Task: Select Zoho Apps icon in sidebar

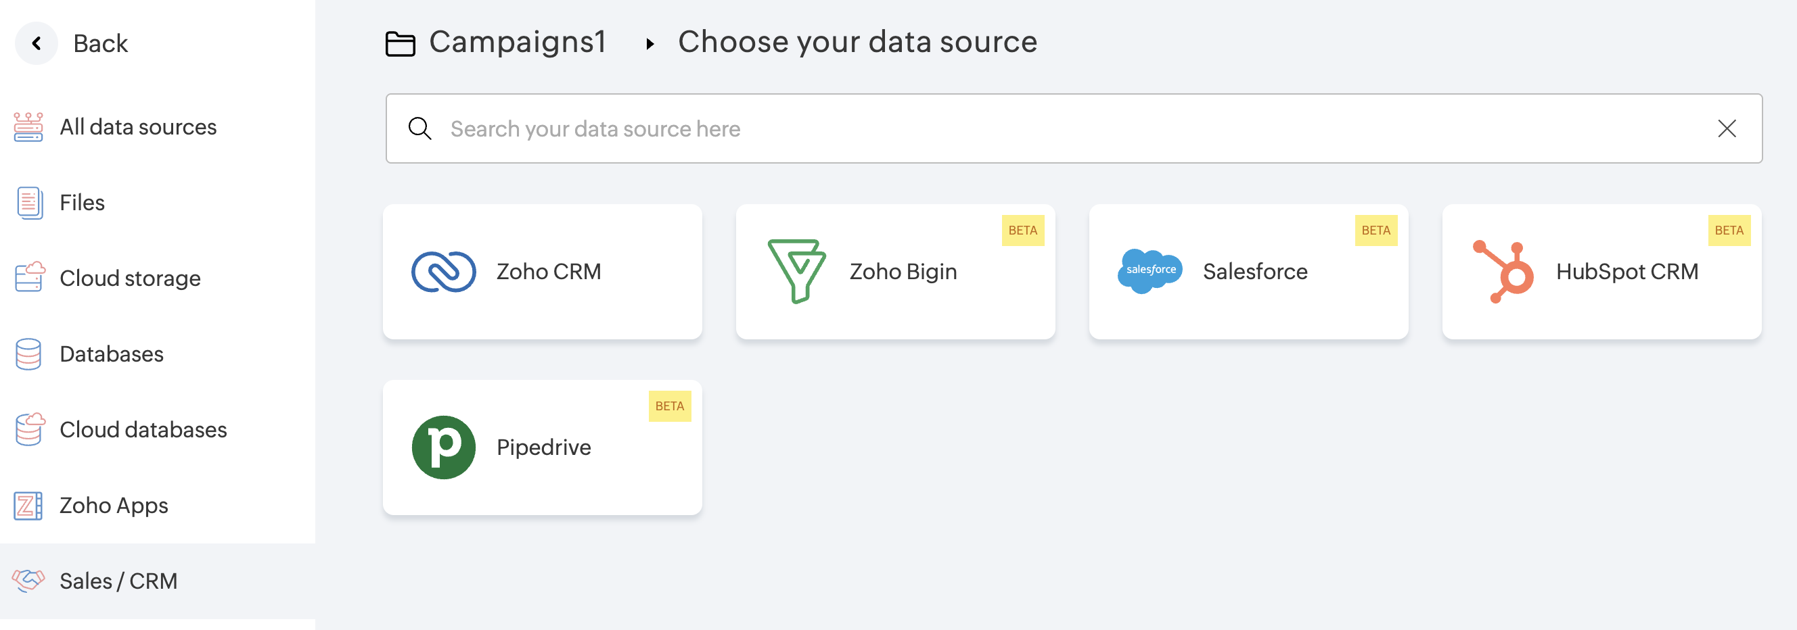Action: click(28, 505)
